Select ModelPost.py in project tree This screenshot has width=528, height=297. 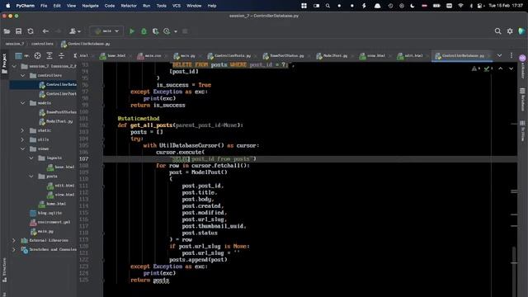[56, 121]
